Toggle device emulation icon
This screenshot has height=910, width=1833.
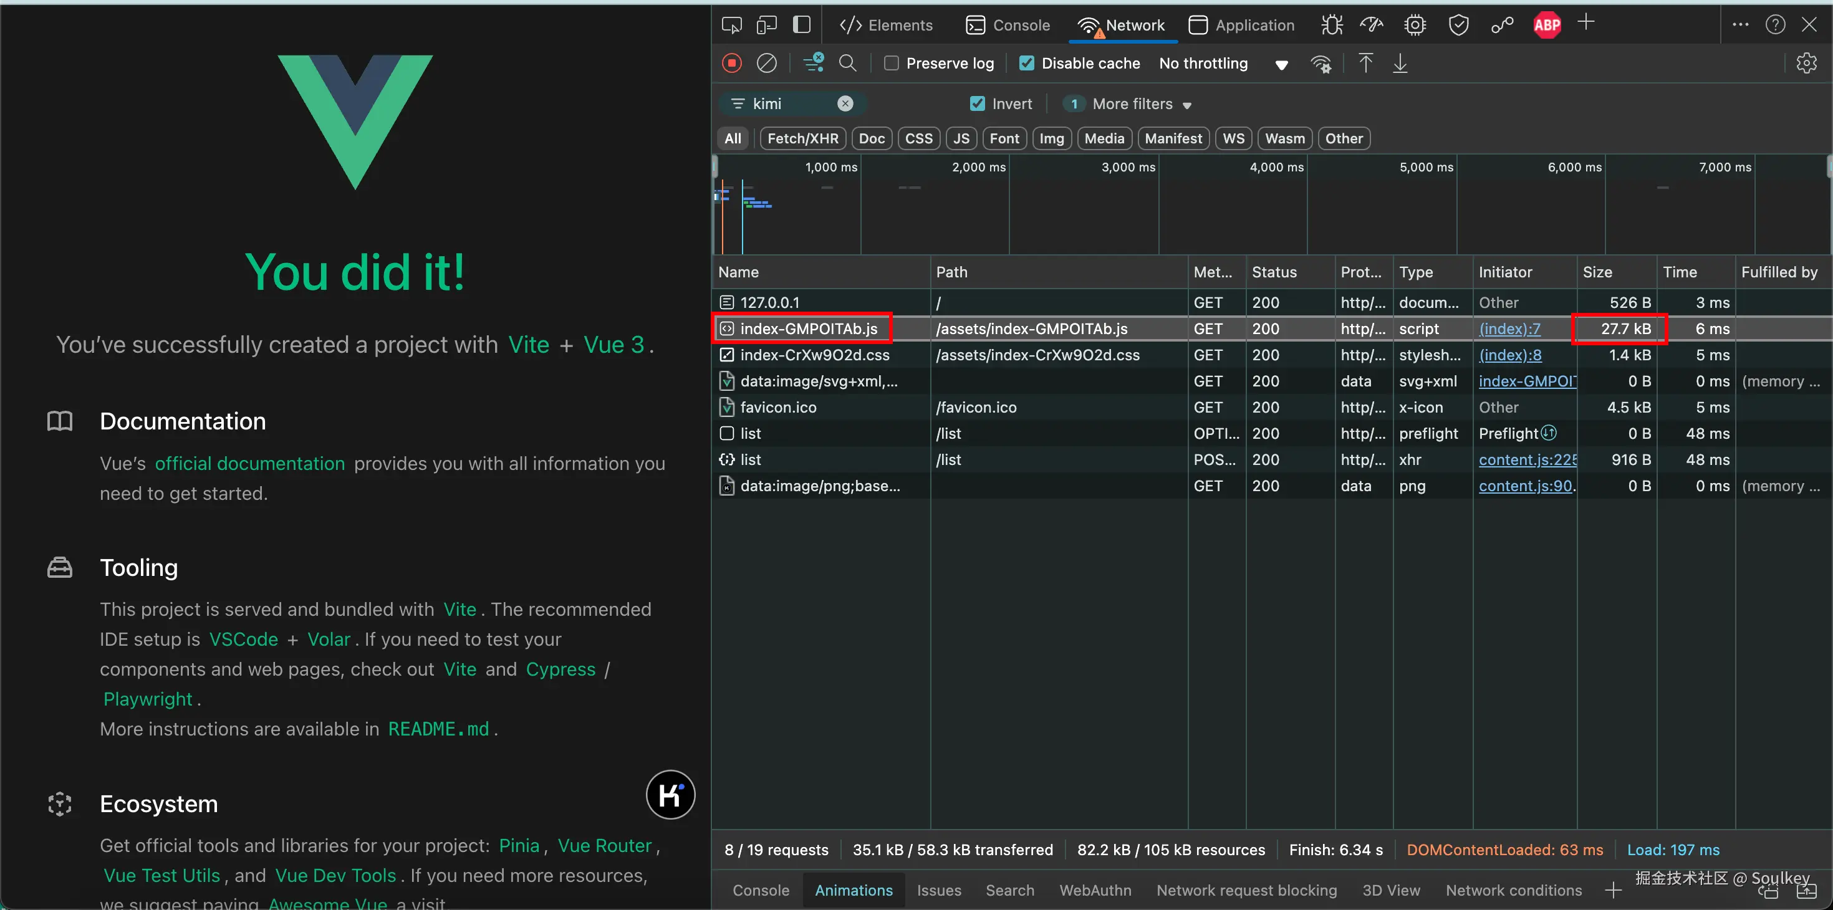click(x=766, y=25)
